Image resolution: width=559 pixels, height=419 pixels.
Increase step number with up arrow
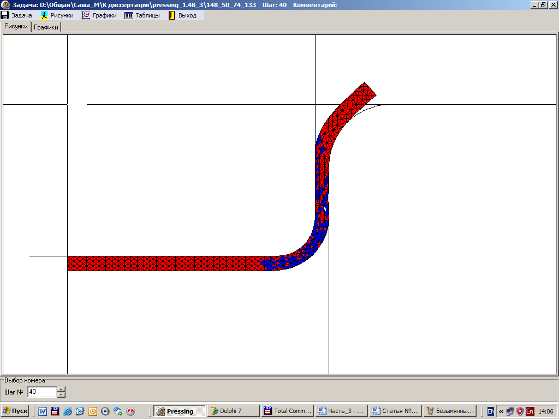coord(61,389)
